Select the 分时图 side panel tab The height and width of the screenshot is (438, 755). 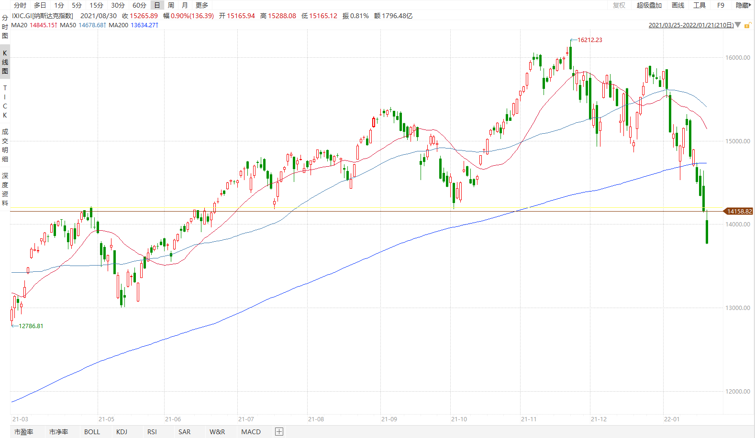tap(5, 27)
